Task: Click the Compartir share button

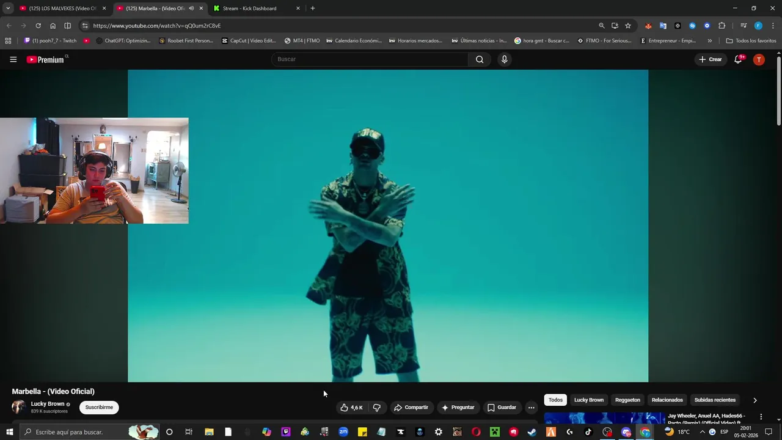Action: (411, 408)
